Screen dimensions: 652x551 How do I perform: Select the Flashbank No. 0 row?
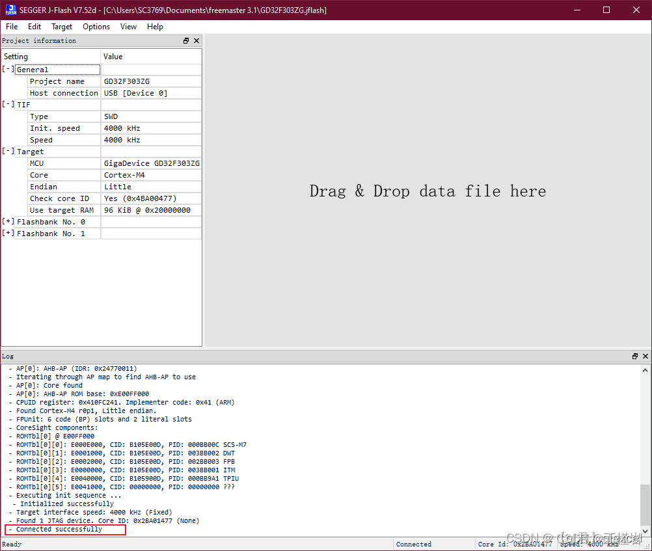click(x=58, y=222)
